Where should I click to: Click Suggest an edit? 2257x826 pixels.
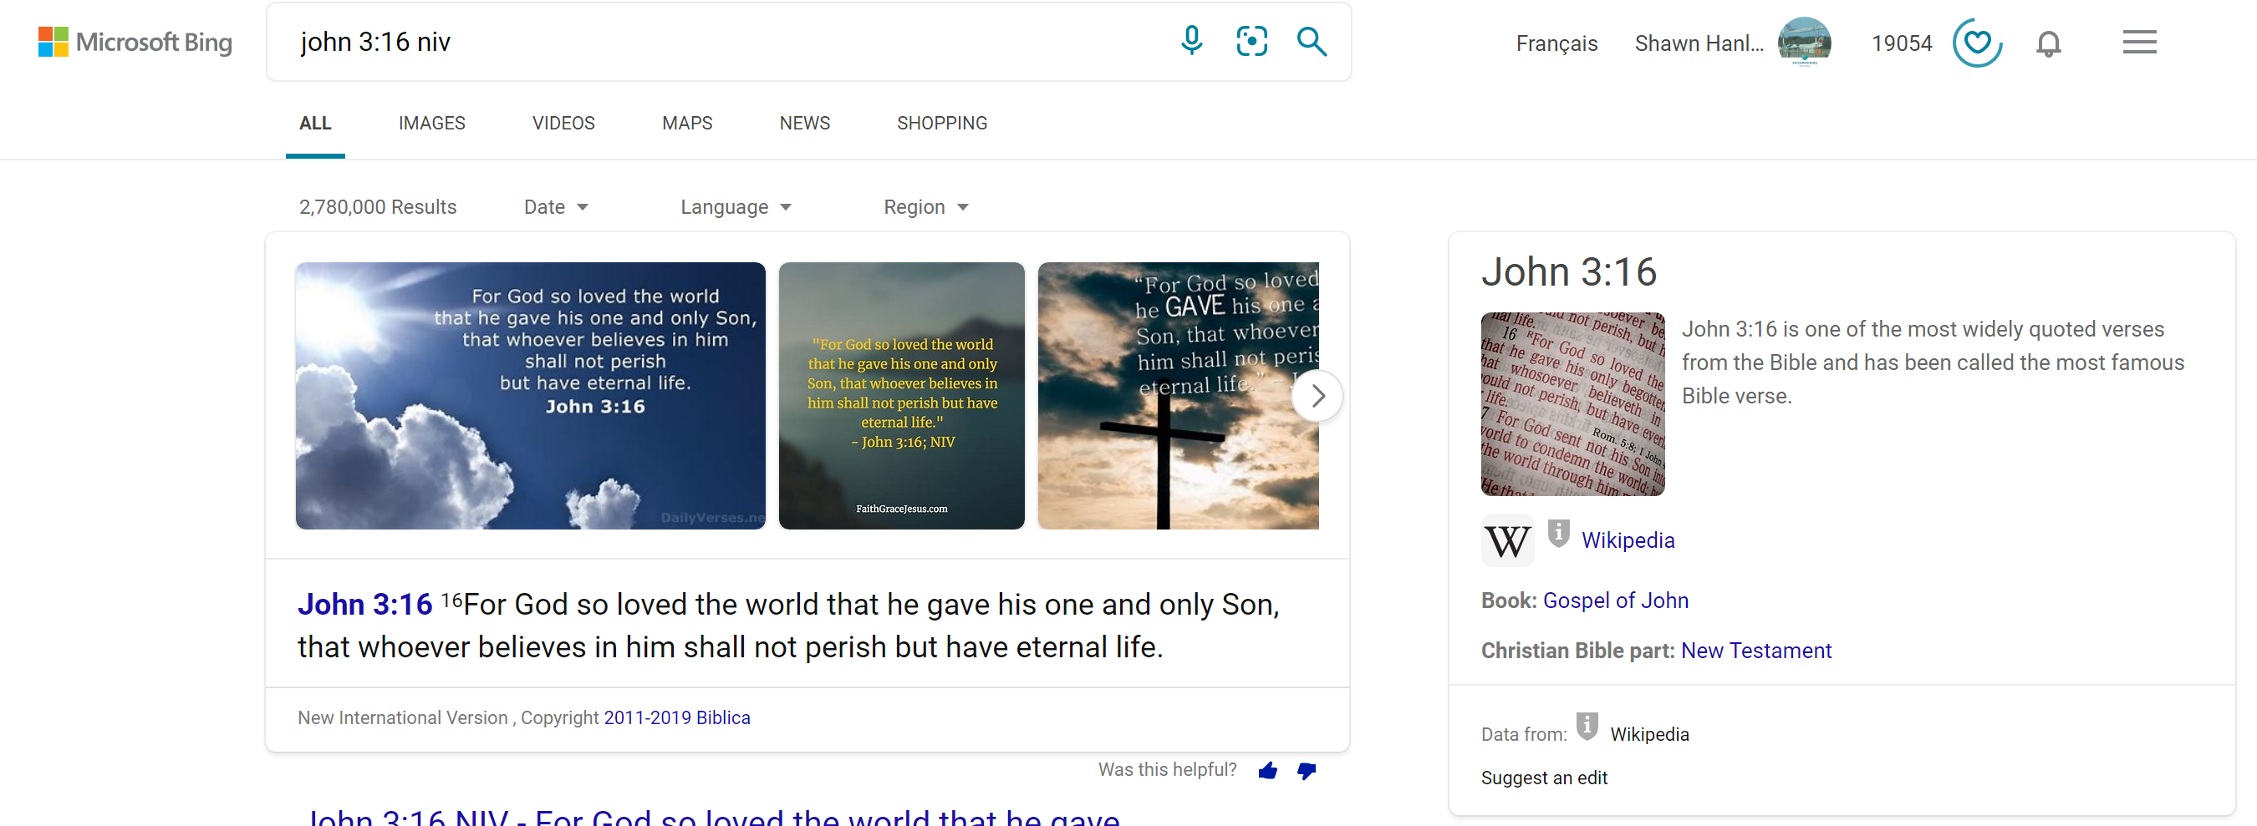[x=1544, y=777]
